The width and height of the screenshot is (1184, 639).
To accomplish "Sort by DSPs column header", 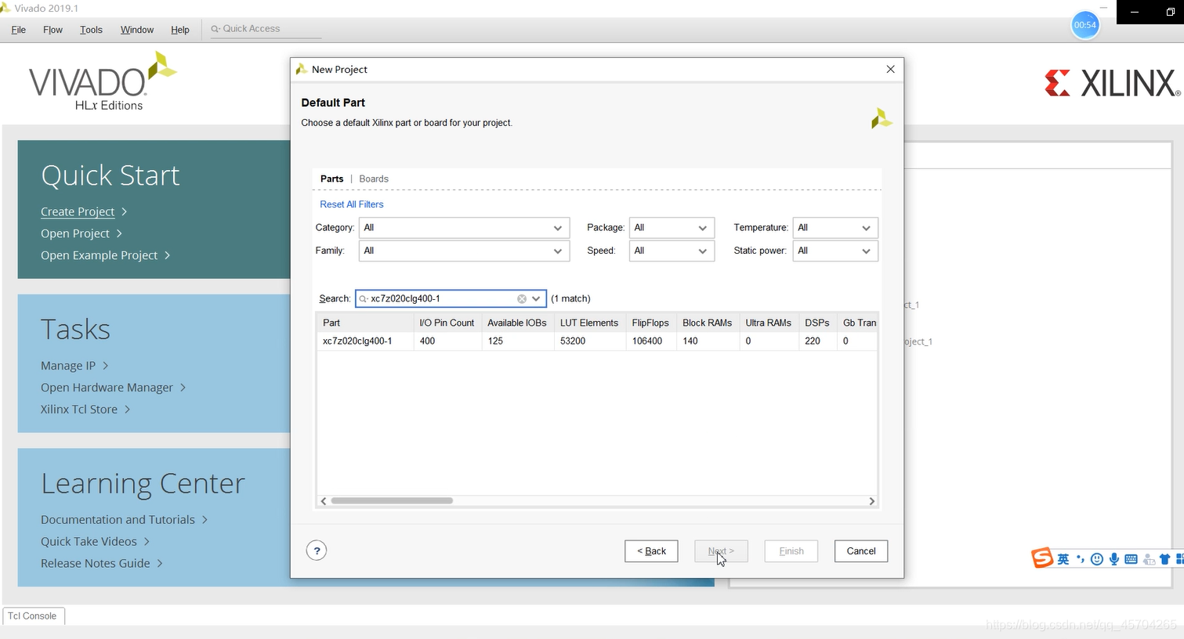I will click(817, 323).
